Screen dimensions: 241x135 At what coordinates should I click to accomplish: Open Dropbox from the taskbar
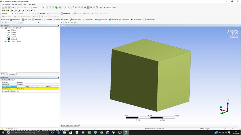pyautogui.click(x=77, y=133)
